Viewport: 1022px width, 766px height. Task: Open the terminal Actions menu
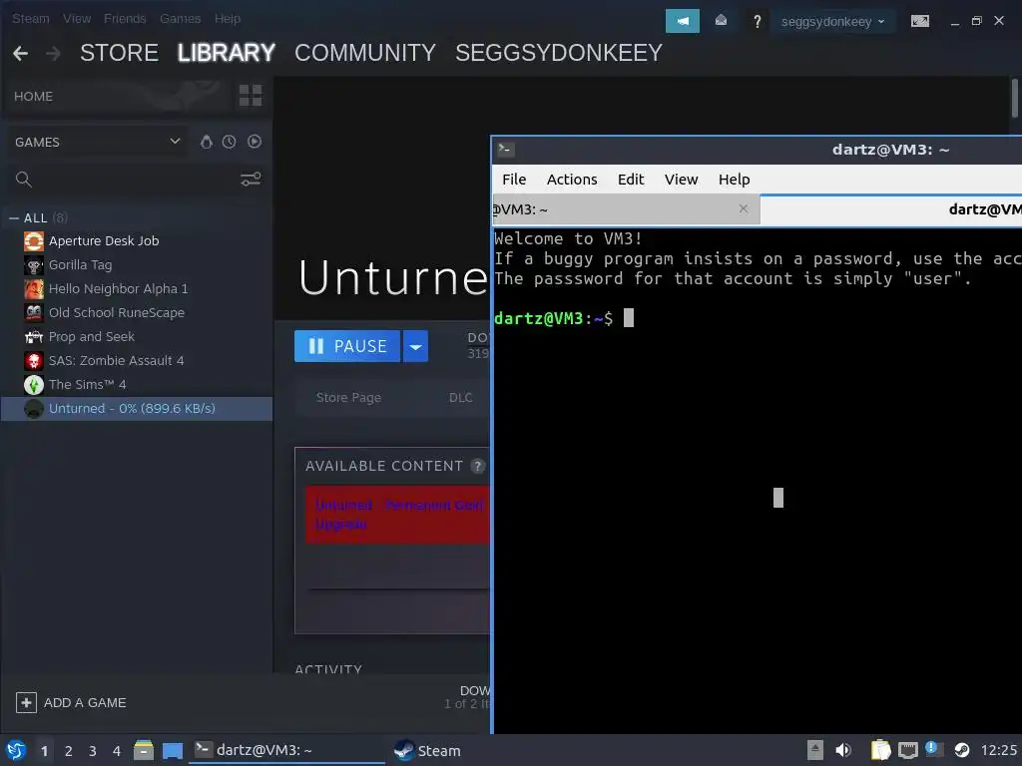[x=572, y=180]
